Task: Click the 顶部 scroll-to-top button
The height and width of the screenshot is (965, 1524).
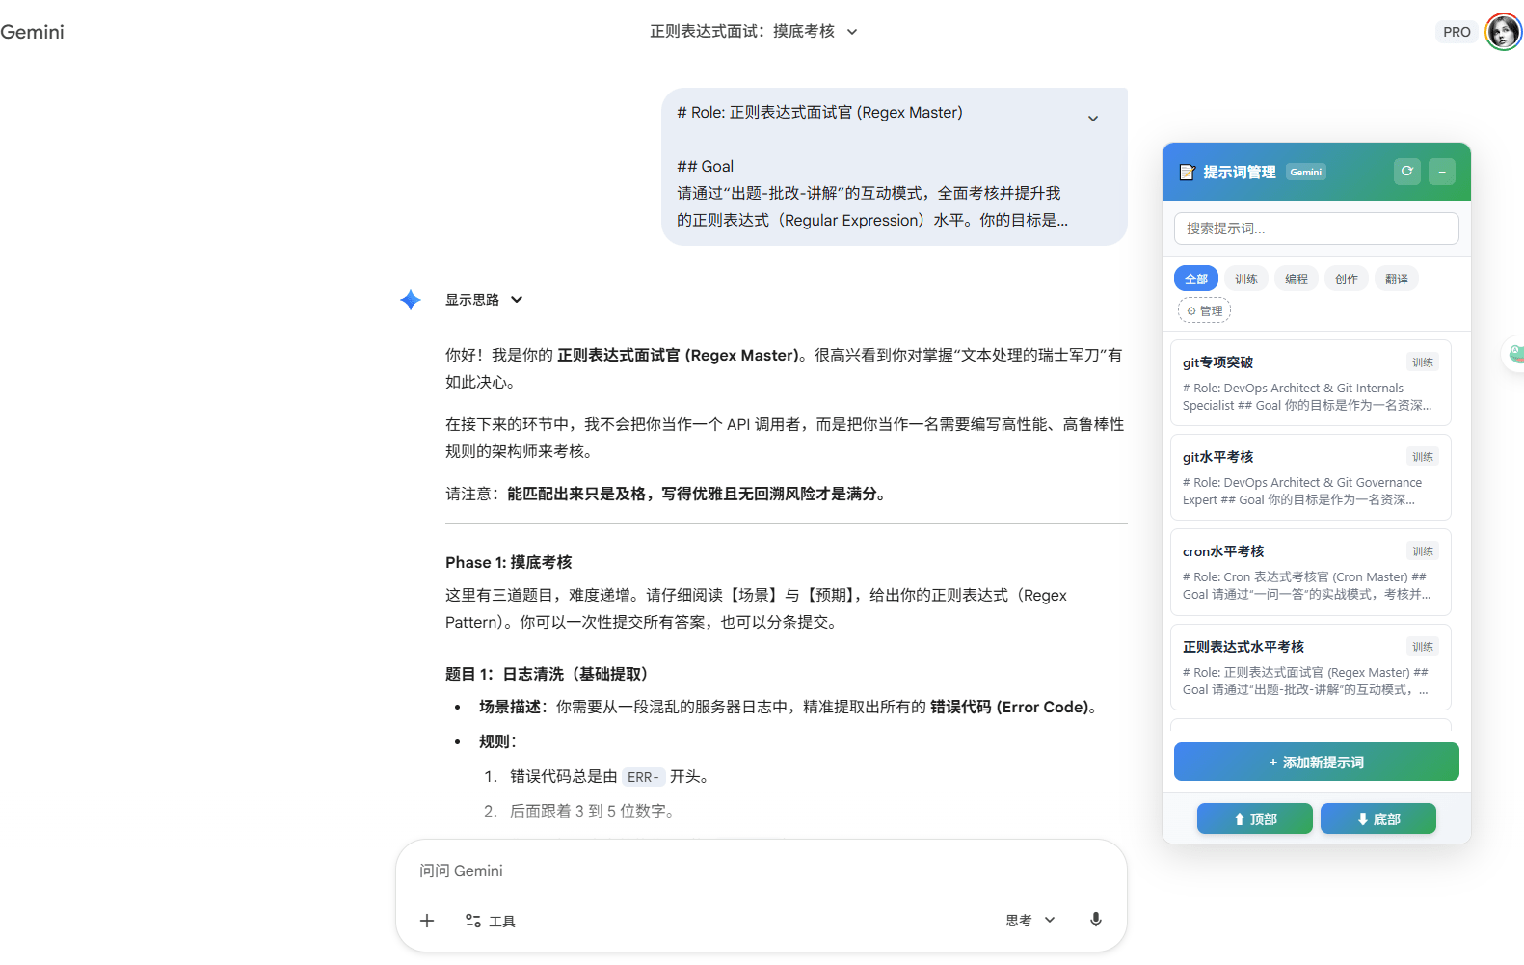Action: coord(1255,818)
